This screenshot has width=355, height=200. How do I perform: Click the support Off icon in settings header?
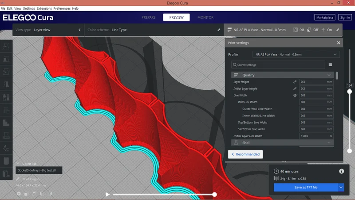(309, 30)
